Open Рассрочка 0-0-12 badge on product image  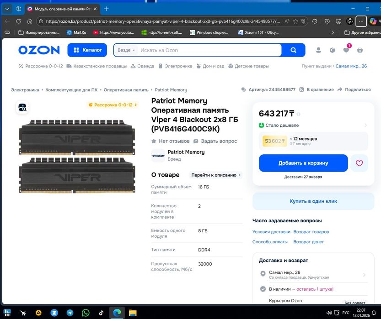click(113, 105)
